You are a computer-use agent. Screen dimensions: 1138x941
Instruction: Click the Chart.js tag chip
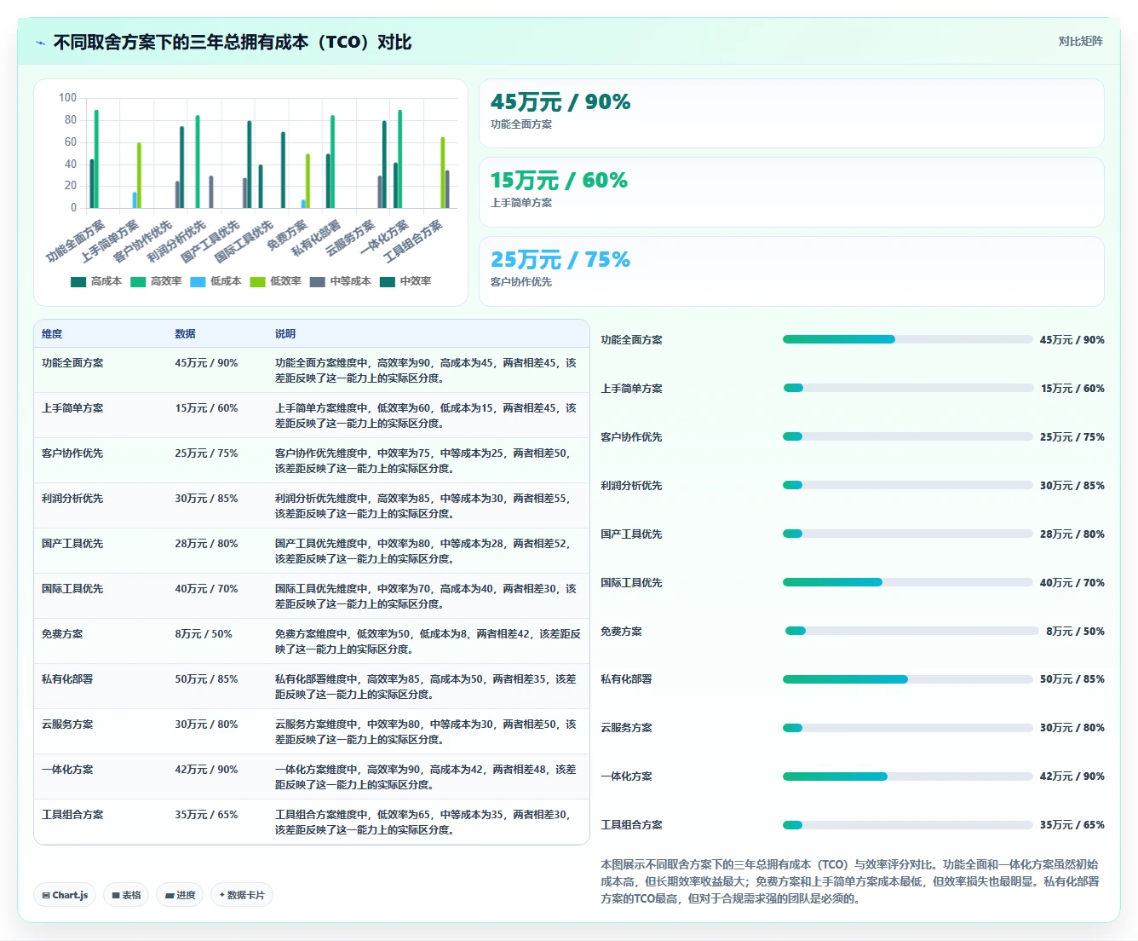(65, 895)
